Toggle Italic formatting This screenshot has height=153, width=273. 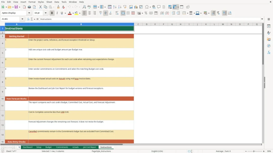tap(57, 13)
